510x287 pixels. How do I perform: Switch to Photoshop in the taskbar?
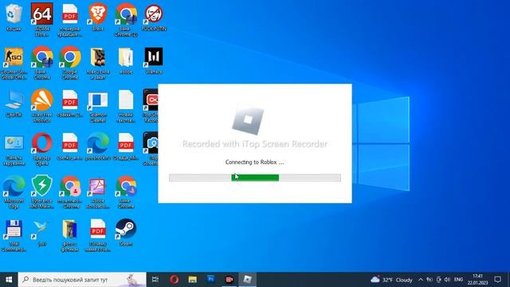(210, 280)
